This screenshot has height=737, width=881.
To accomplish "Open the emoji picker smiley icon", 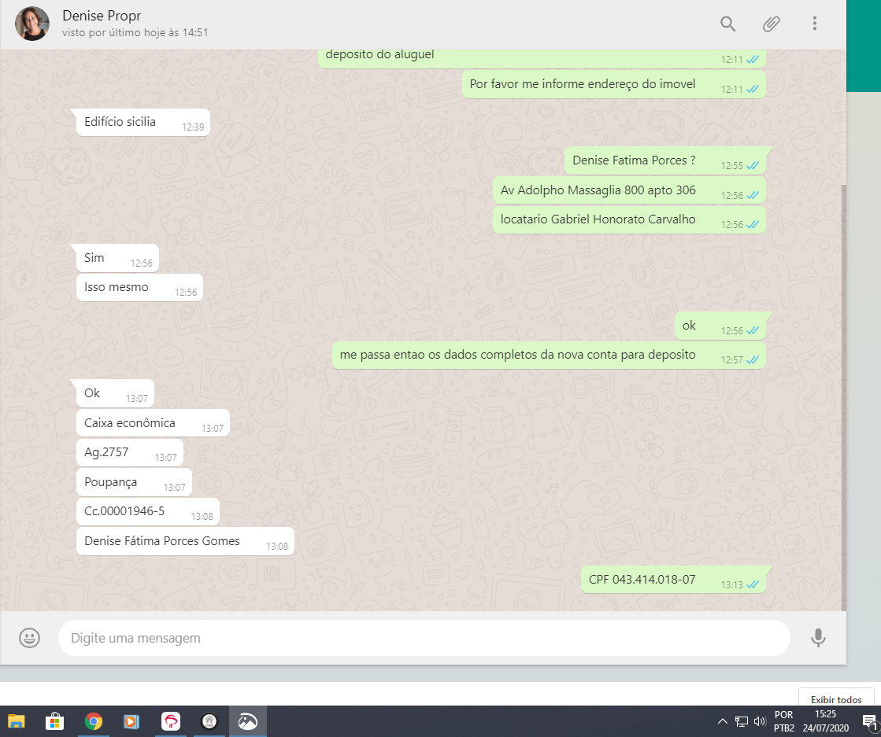I will [x=30, y=638].
